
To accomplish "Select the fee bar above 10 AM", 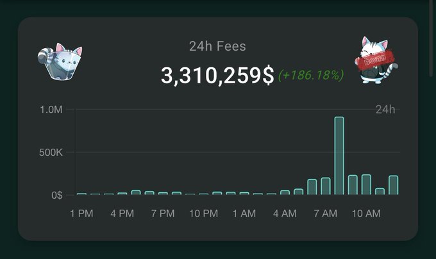I will click(x=366, y=185).
